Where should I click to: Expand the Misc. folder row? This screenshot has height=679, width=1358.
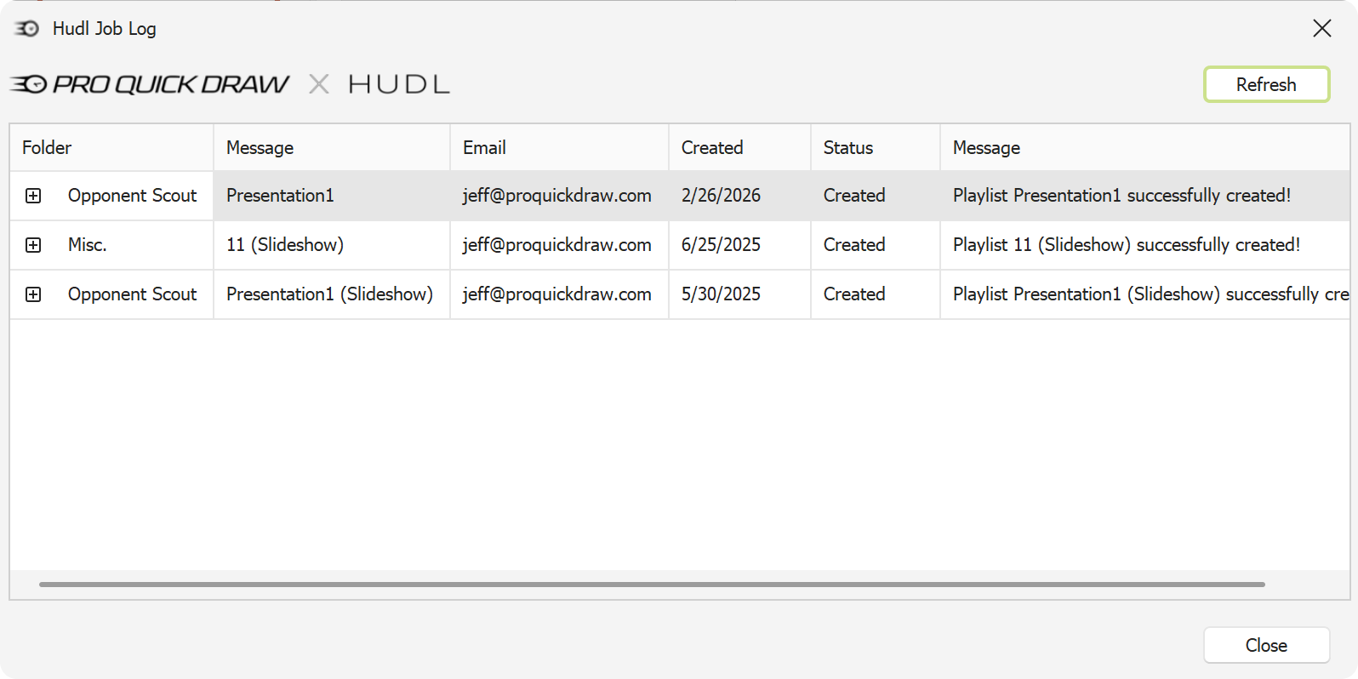click(33, 245)
